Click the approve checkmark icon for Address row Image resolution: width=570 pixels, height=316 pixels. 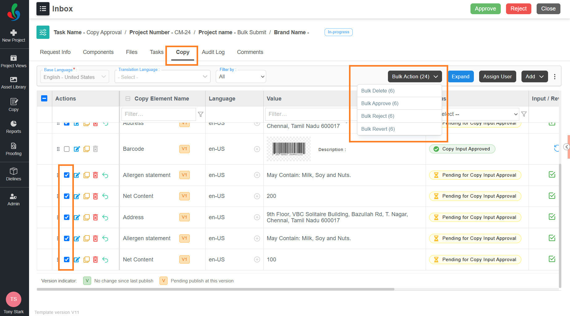(552, 217)
